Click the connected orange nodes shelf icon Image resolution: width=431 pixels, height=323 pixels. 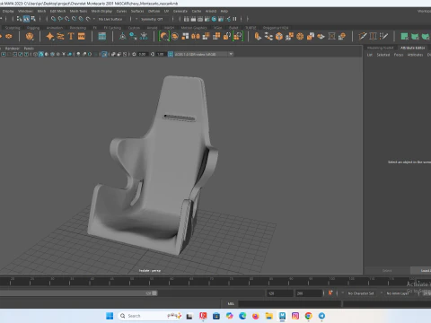[268, 37]
